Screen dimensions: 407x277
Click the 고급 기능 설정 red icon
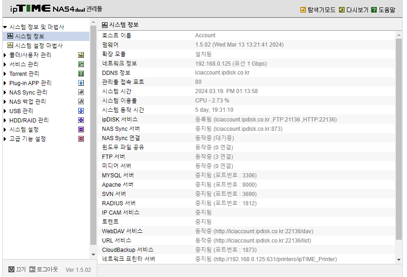81,139
